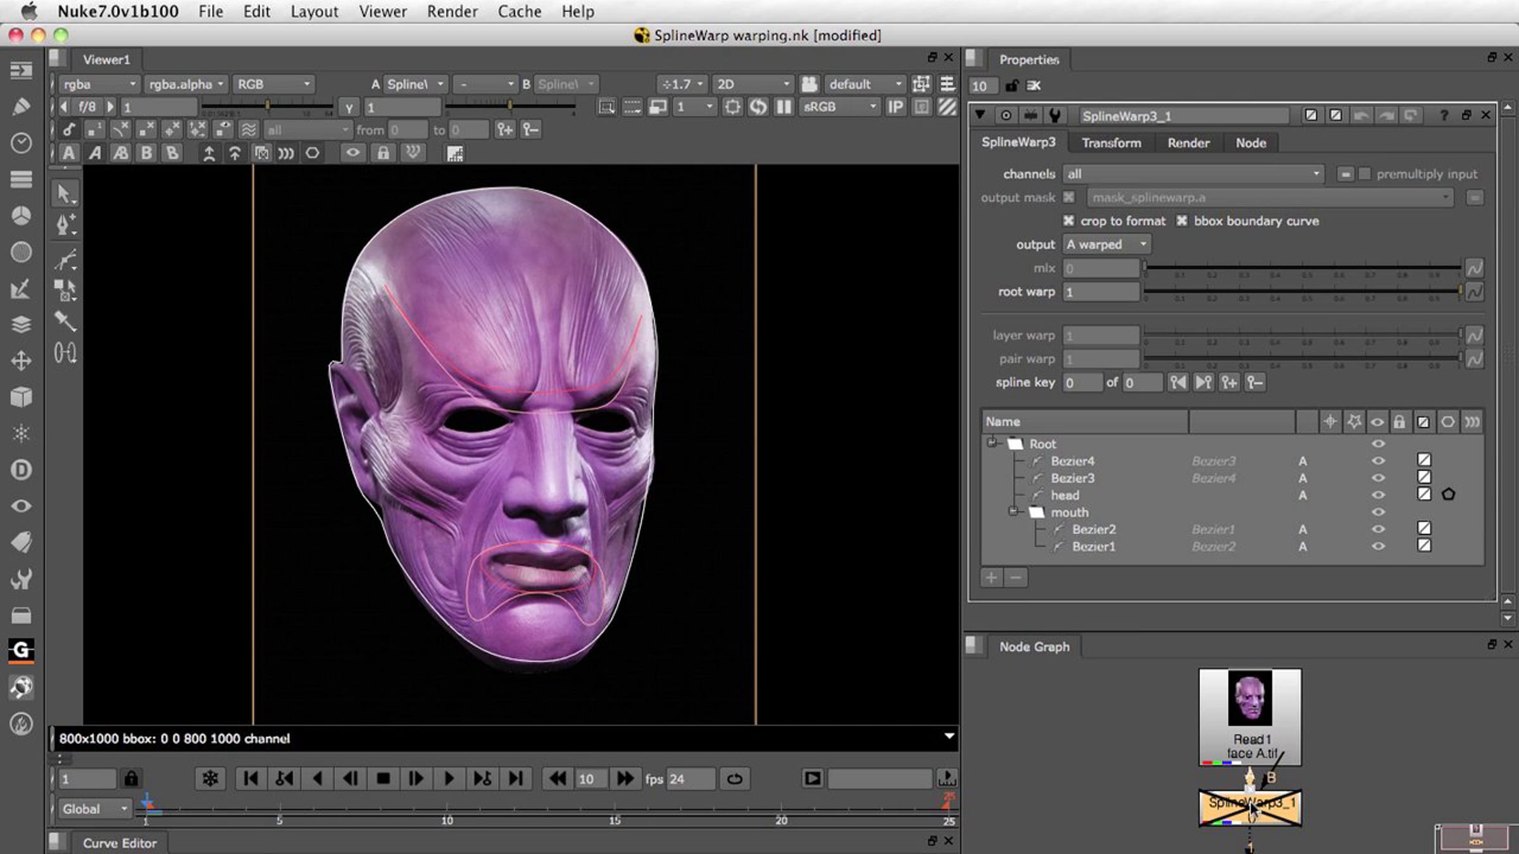
Task: Click the Deepest (D) toolbar icon
Action: pos(21,469)
